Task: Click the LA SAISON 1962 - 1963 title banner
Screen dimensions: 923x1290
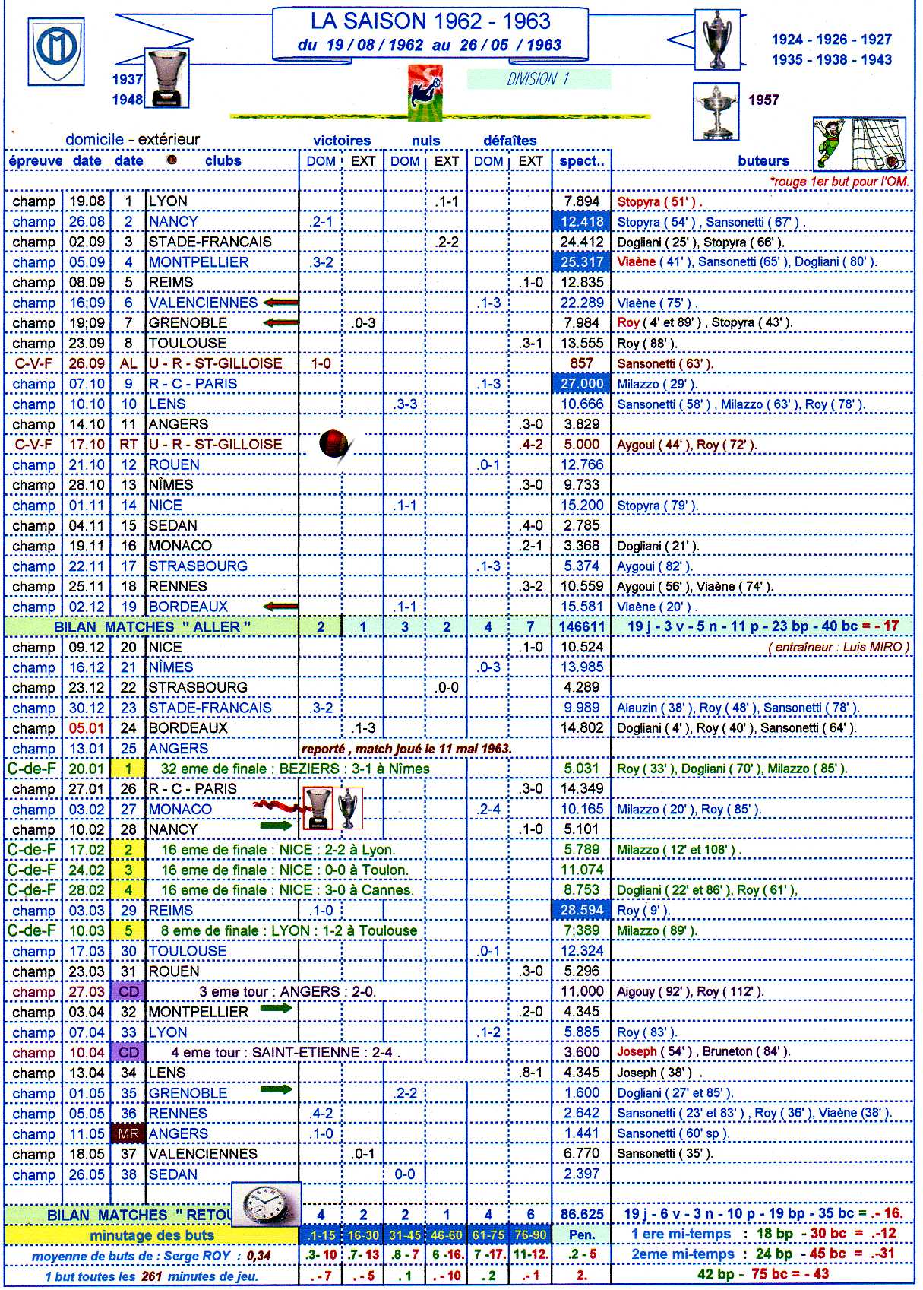Action: [x=430, y=33]
